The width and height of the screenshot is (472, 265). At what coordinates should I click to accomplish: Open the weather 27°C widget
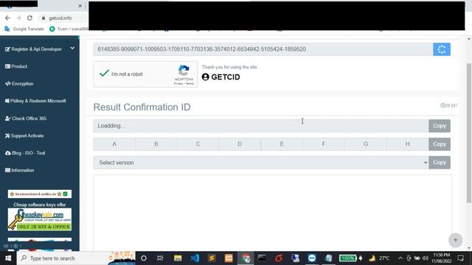(x=379, y=258)
